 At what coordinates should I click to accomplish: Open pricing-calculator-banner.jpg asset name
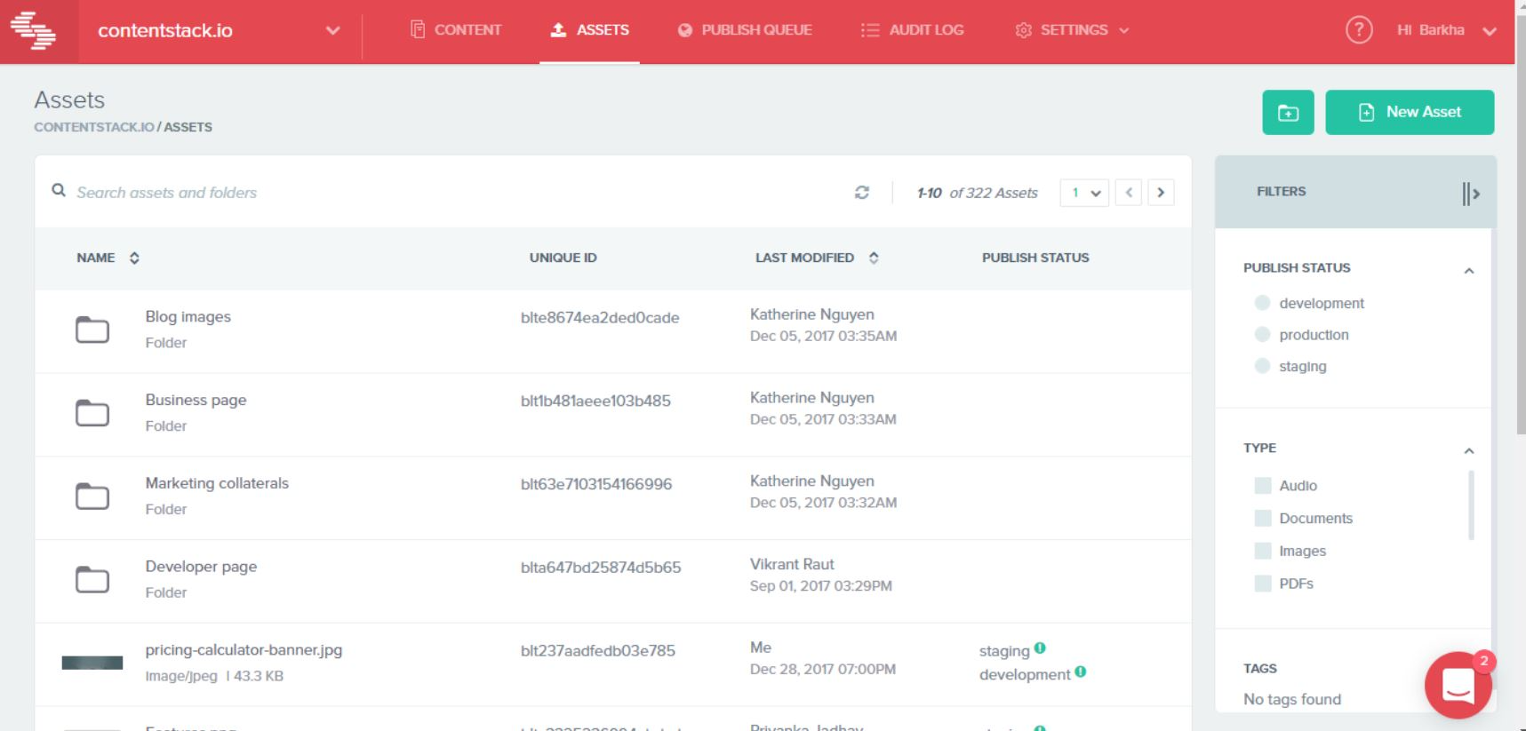pos(244,650)
